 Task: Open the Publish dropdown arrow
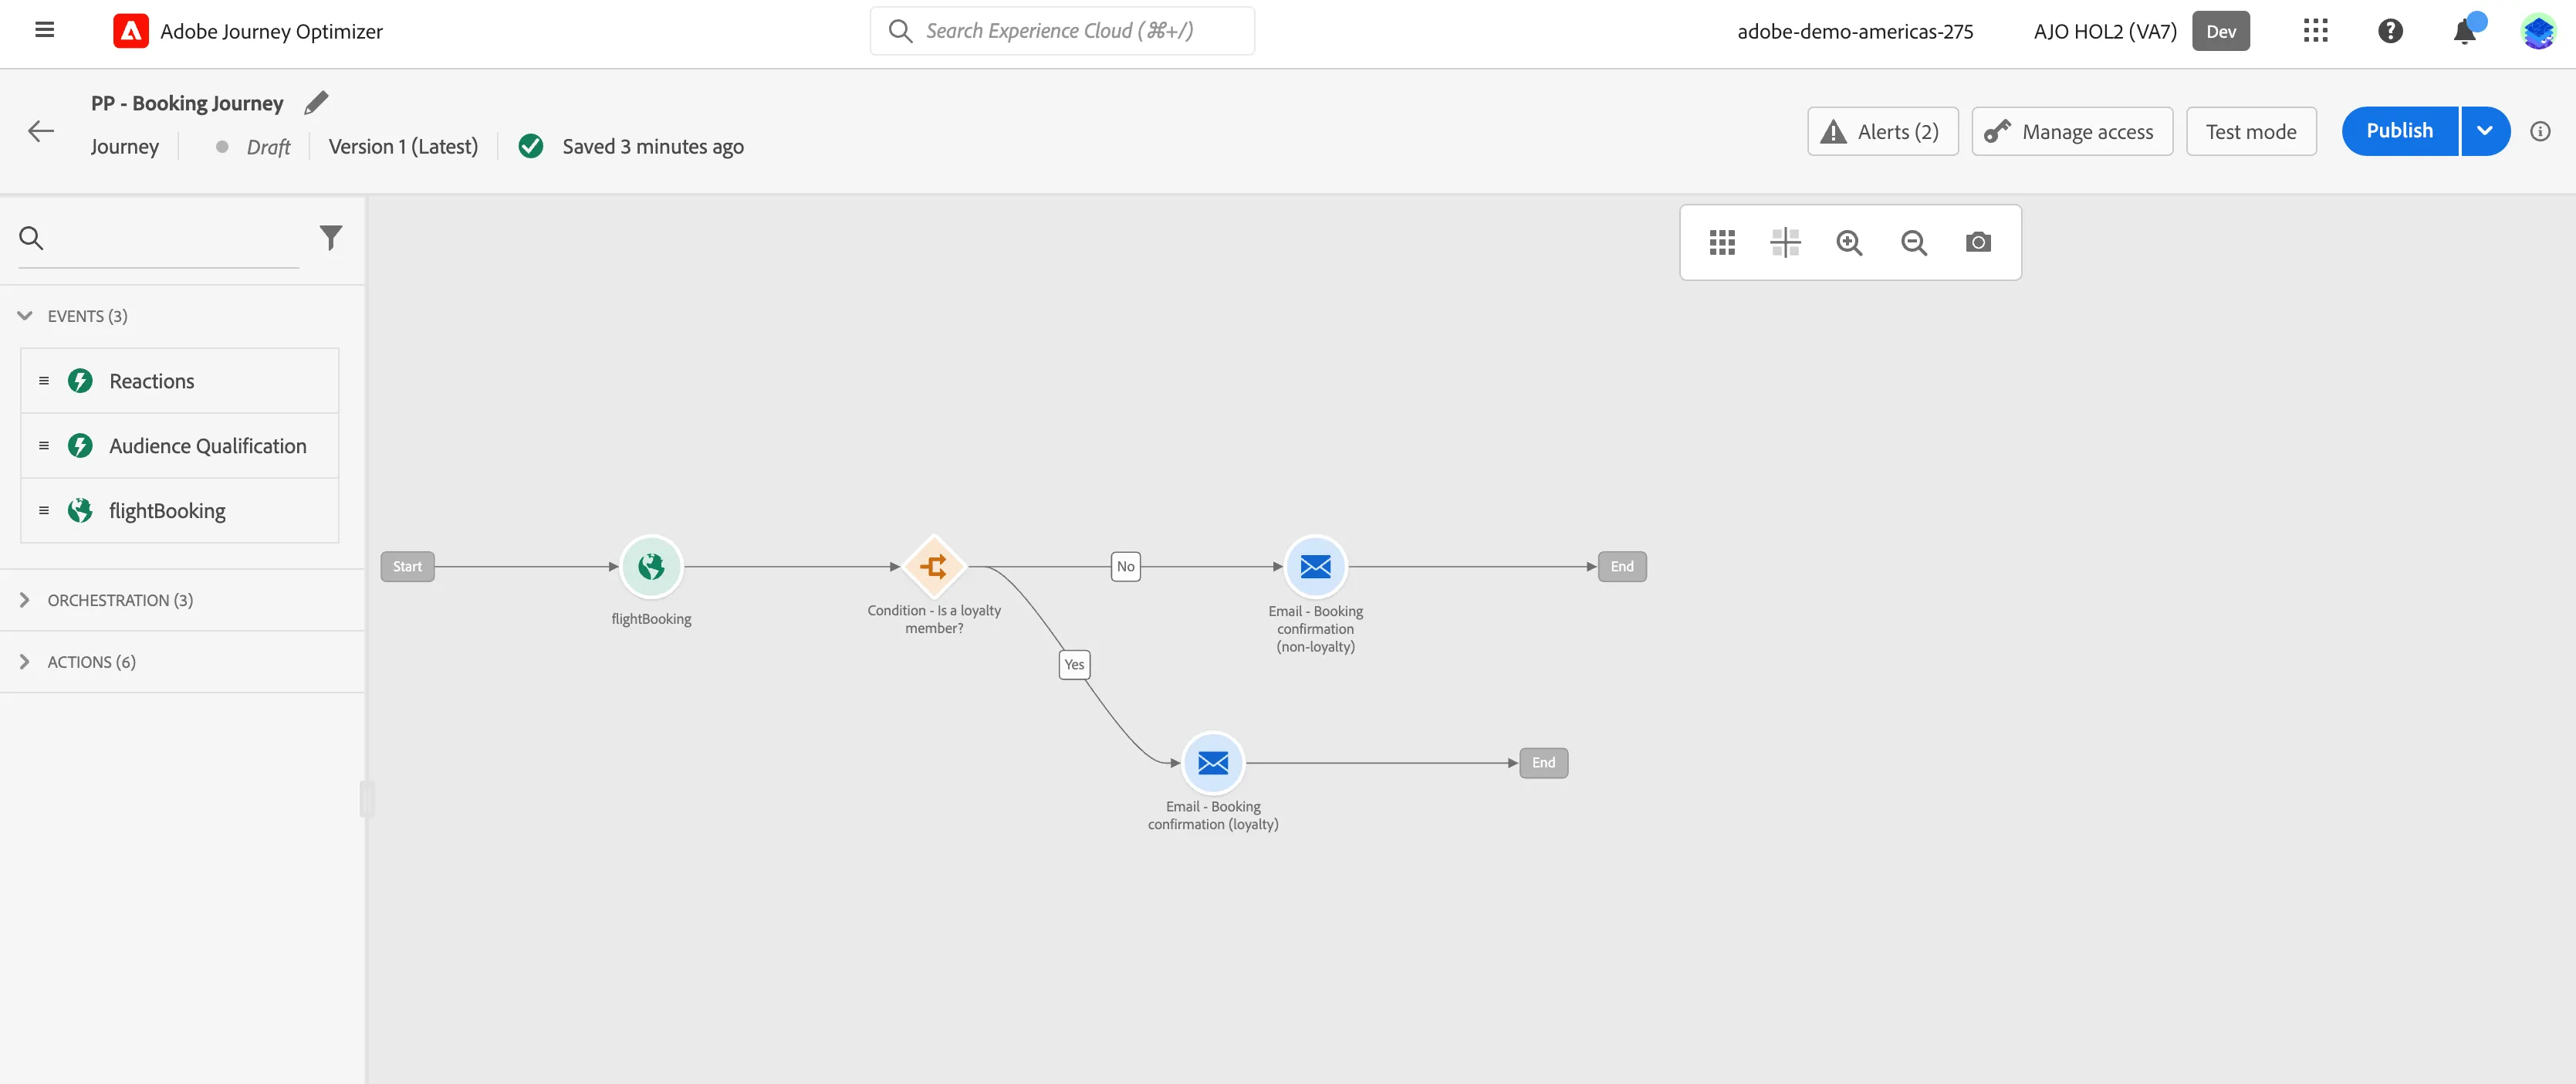[x=2485, y=131]
